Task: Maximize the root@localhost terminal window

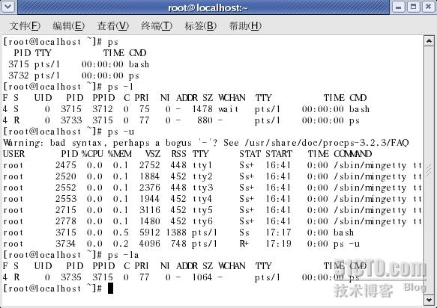Action: click(414, 7)
